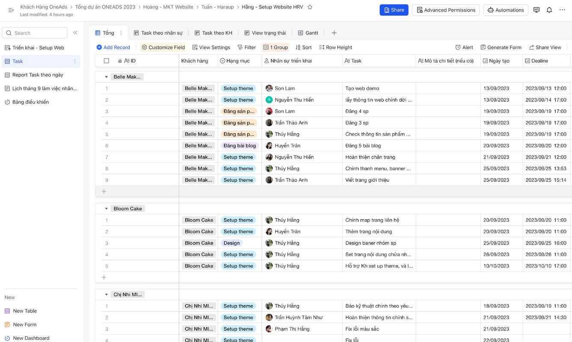Add row under Bloom Cake group
Viewport: 572px width, 342px height.
pyautogui.click(x=104, y=277)
